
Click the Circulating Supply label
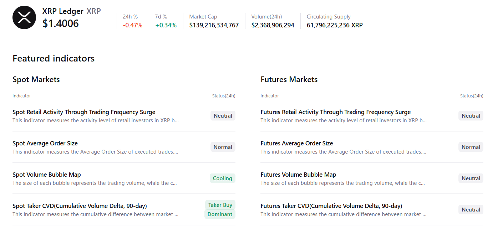pyautogui.click(x=329, y=17)
